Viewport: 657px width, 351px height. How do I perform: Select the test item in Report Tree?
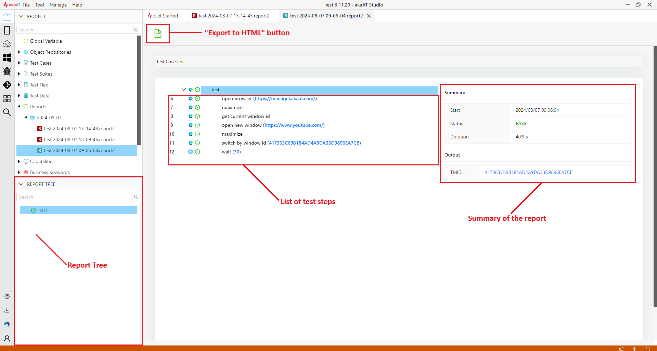point(78,210)
